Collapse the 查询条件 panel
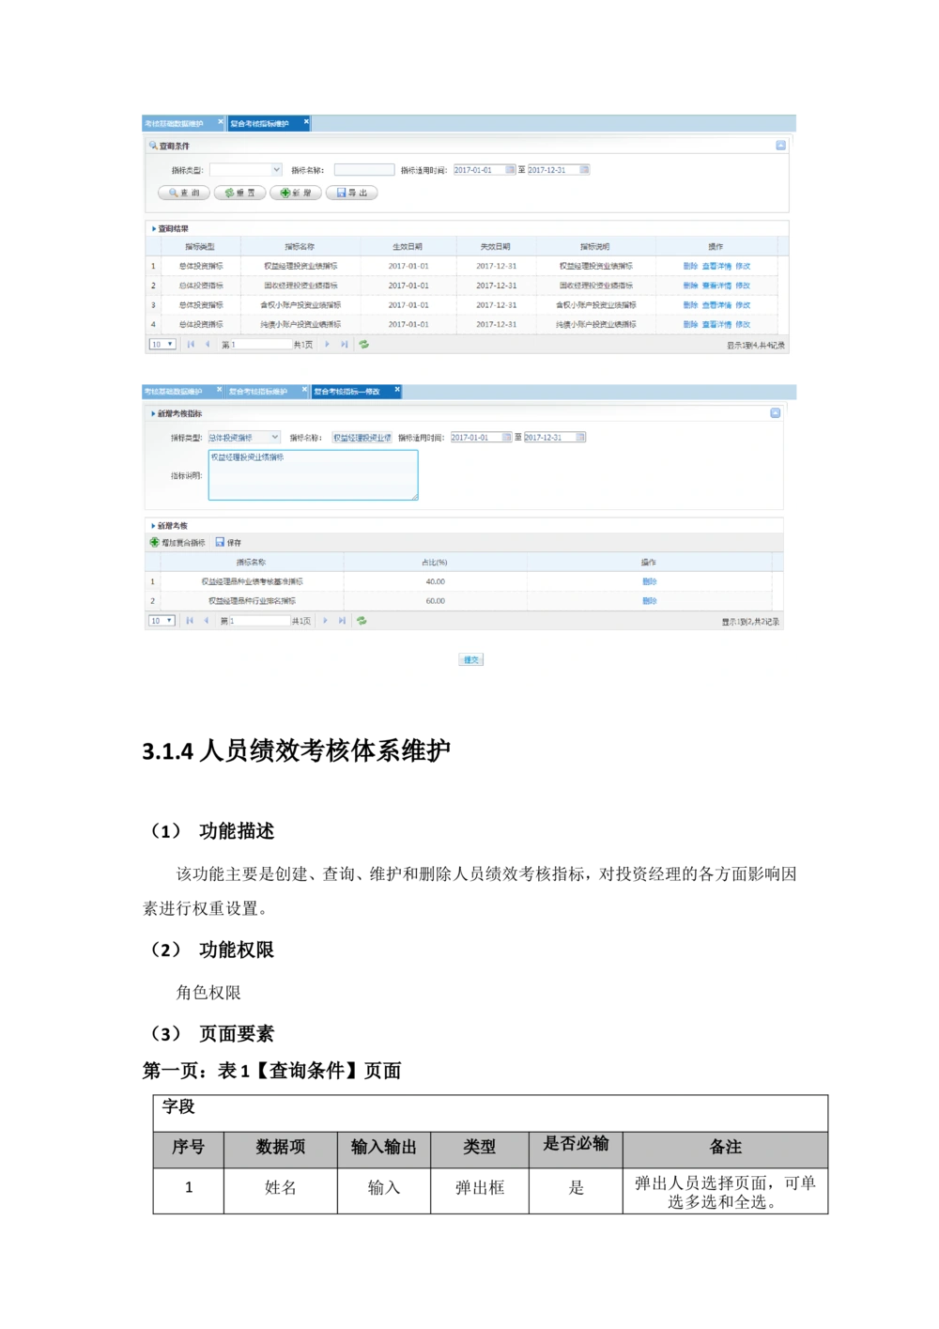The image size is (939, 1329). tap(780, 146)
